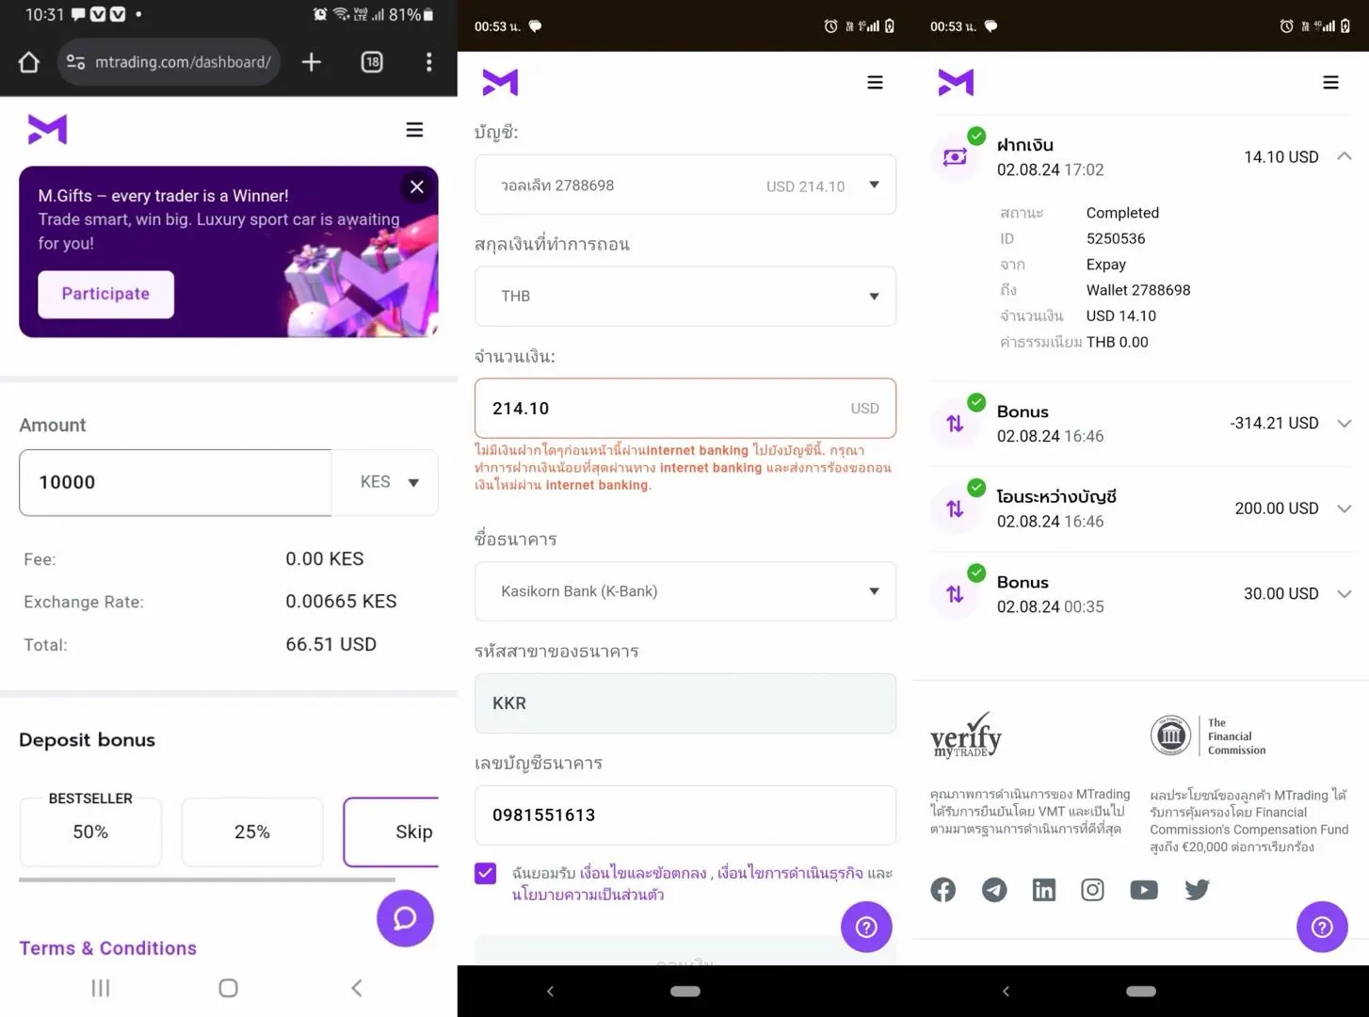Screen dimensions: 1369x1017
Task: Expand the โอนระหว่างบัญชี 200.00 USD transaction
Action: (1345, 508)
